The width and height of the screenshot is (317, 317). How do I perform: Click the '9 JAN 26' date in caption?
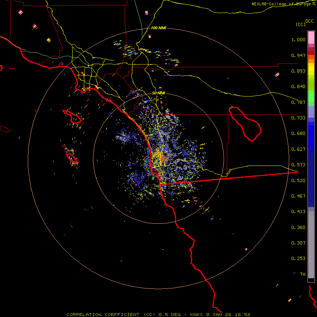(219, 315)
